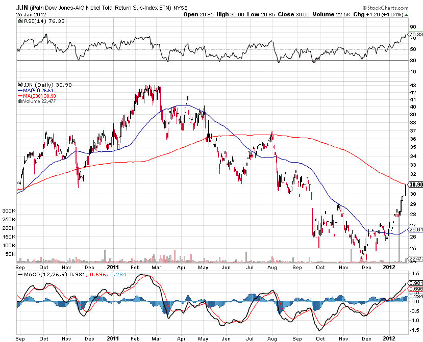Click the blue 0.284 histogram value in MACD legend

(x=118, y=274)
